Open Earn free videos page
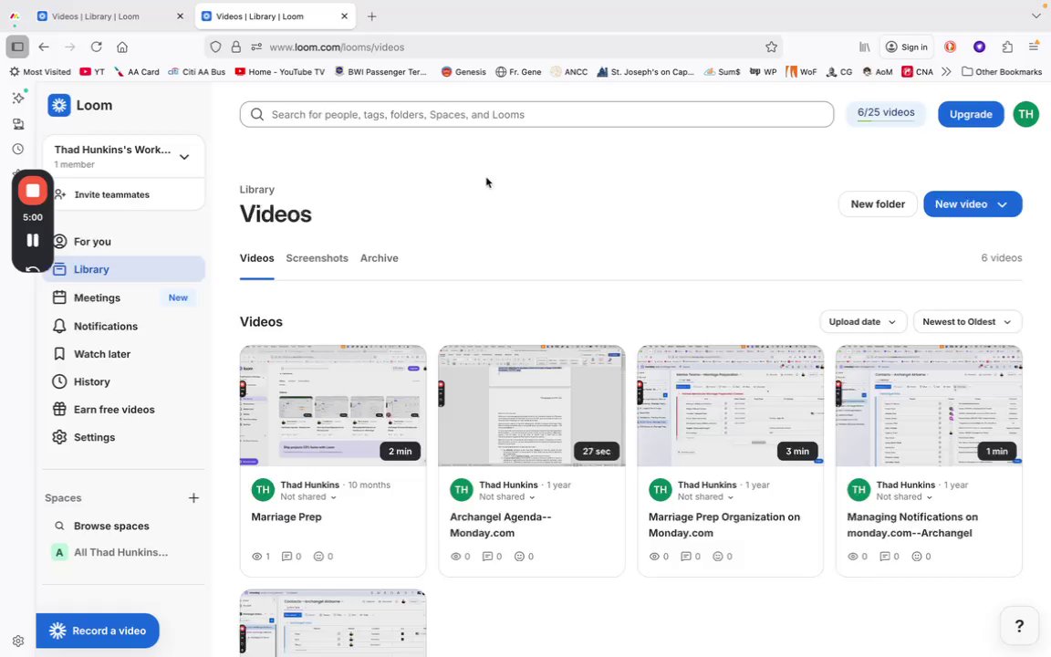 click(124, 410)
